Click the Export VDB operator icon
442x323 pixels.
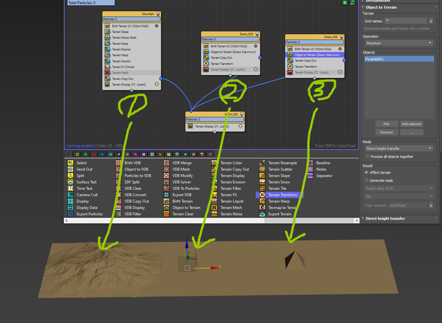point(166,195)
